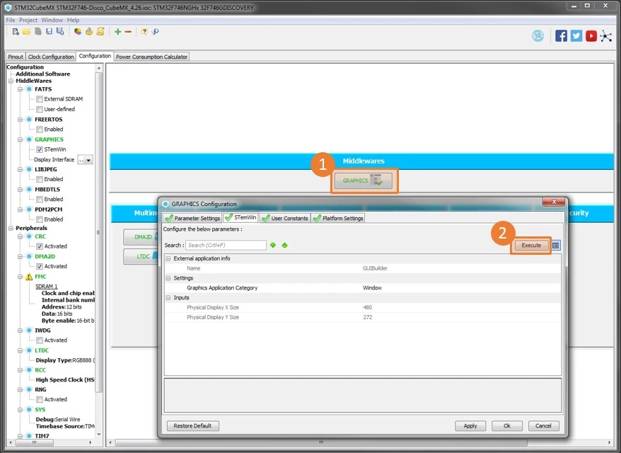Click the main panel horizontal scrollbar
This screenshot has width=621, height=453.
[321, 442]
